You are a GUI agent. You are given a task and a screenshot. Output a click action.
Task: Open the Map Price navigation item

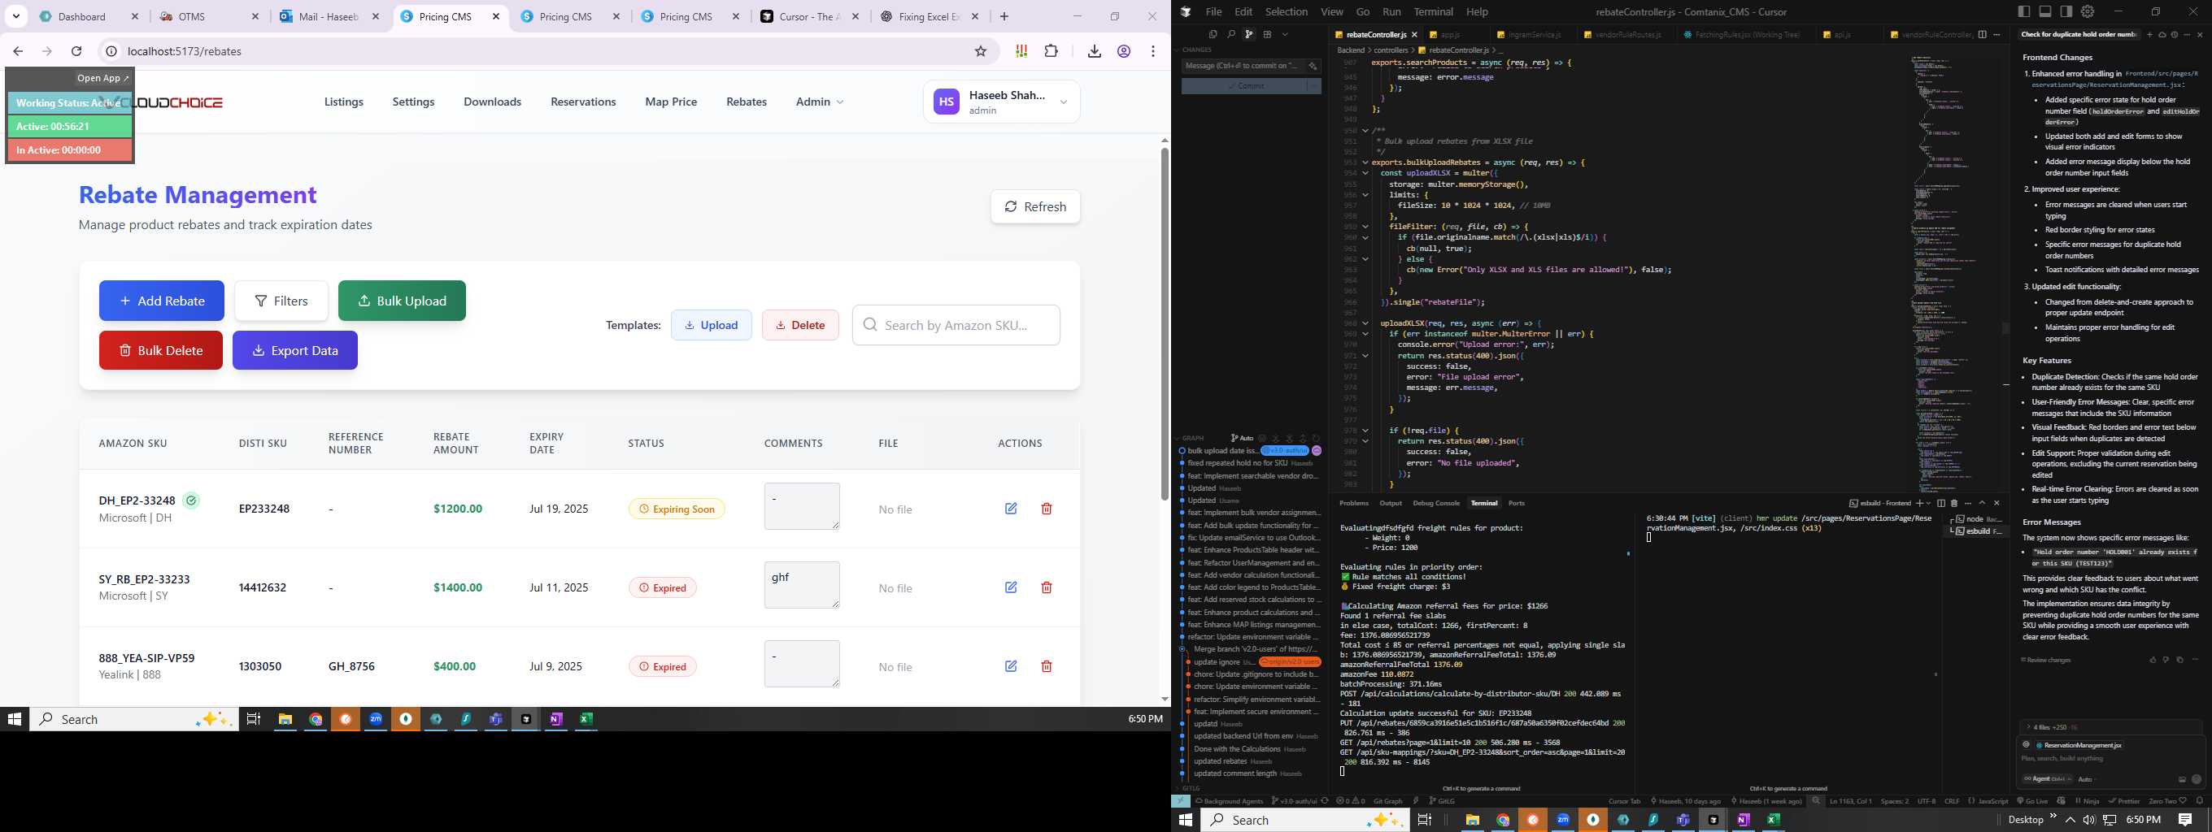coord(671,102)
